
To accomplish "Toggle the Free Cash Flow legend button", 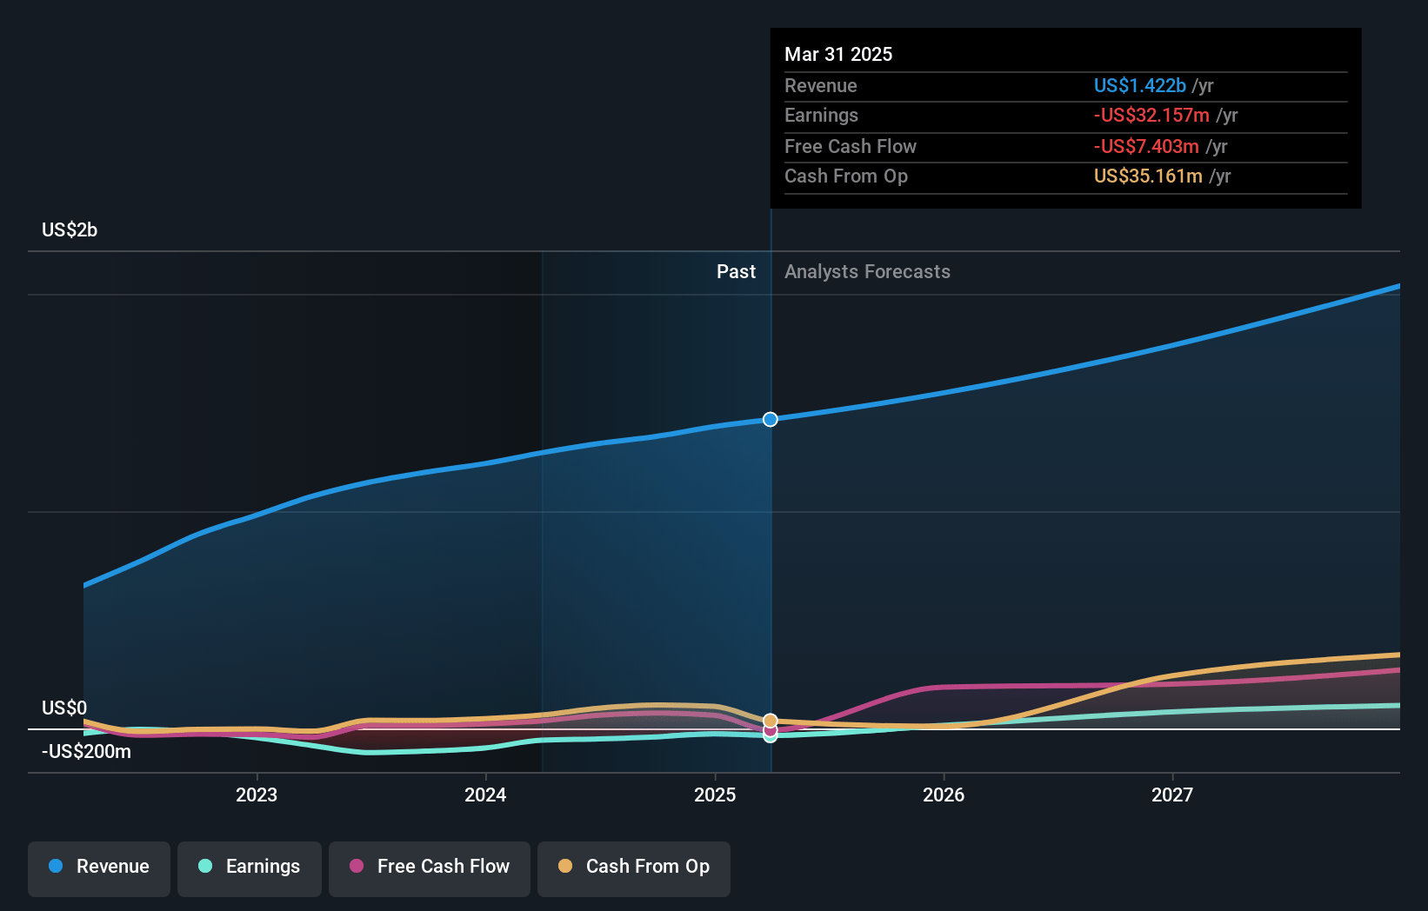I will click(x=430, y=868).
